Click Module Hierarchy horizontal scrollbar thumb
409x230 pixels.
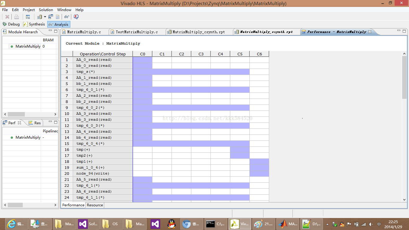16,114
